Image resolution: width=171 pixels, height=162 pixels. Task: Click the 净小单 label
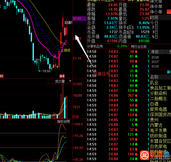[x=156, y=12]
